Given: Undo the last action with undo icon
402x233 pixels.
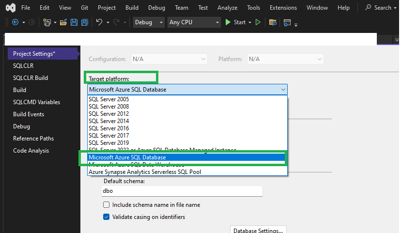Looking at the screenshot, I should coord(99,23).
